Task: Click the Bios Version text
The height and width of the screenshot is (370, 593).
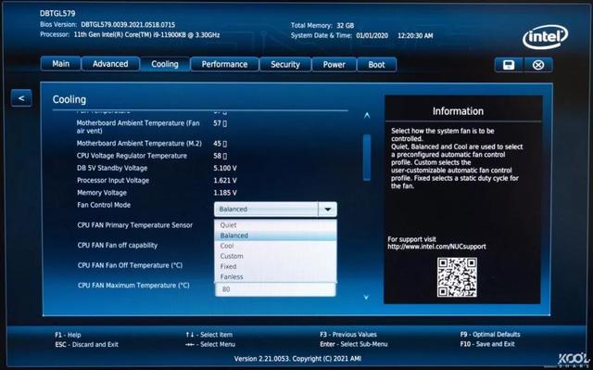Action: (107, 25)
